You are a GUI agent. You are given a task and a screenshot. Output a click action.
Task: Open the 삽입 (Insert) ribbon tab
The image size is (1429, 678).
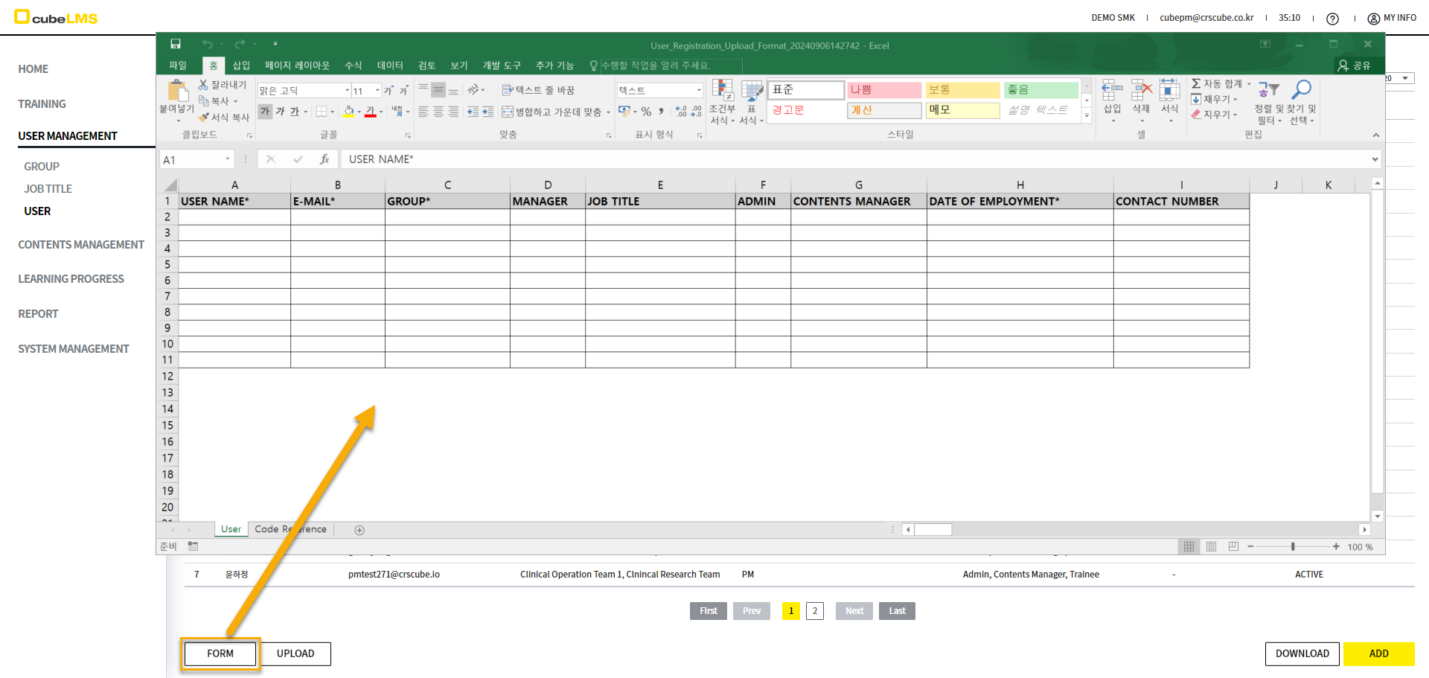[241, 65]
